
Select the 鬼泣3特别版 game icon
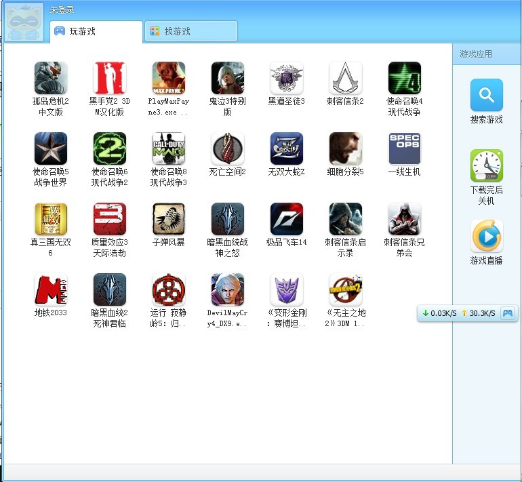(x=227, y=78)
